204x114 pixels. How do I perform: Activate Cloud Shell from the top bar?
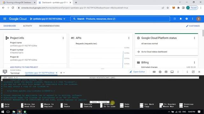pos(175,19)
